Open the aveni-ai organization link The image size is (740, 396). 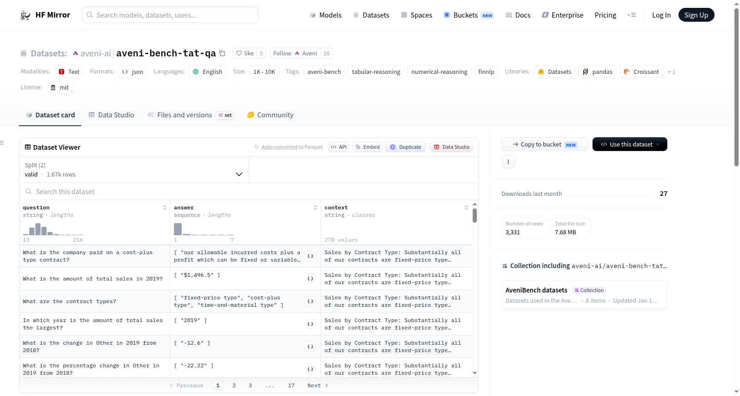[x=96, y=54]
